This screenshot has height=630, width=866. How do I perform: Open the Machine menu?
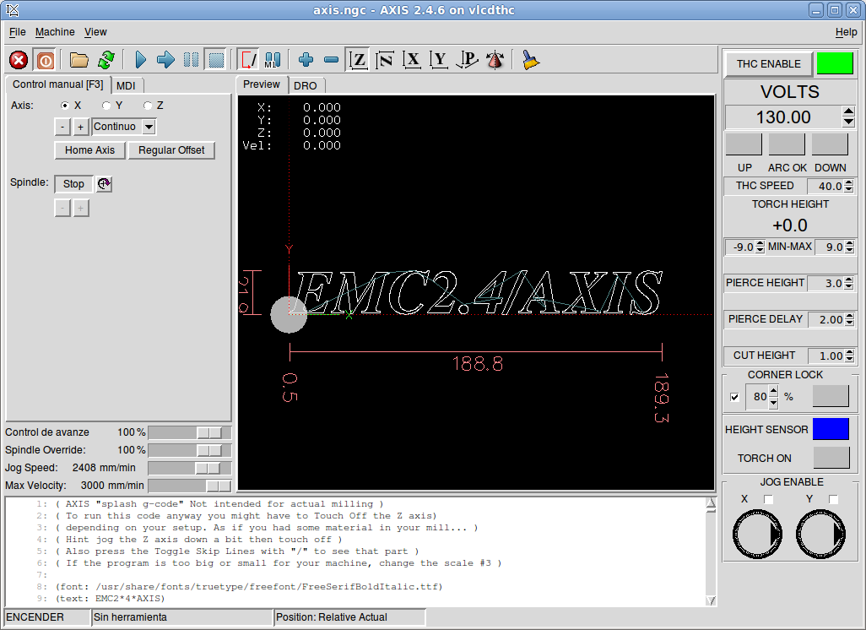point(55,32)
